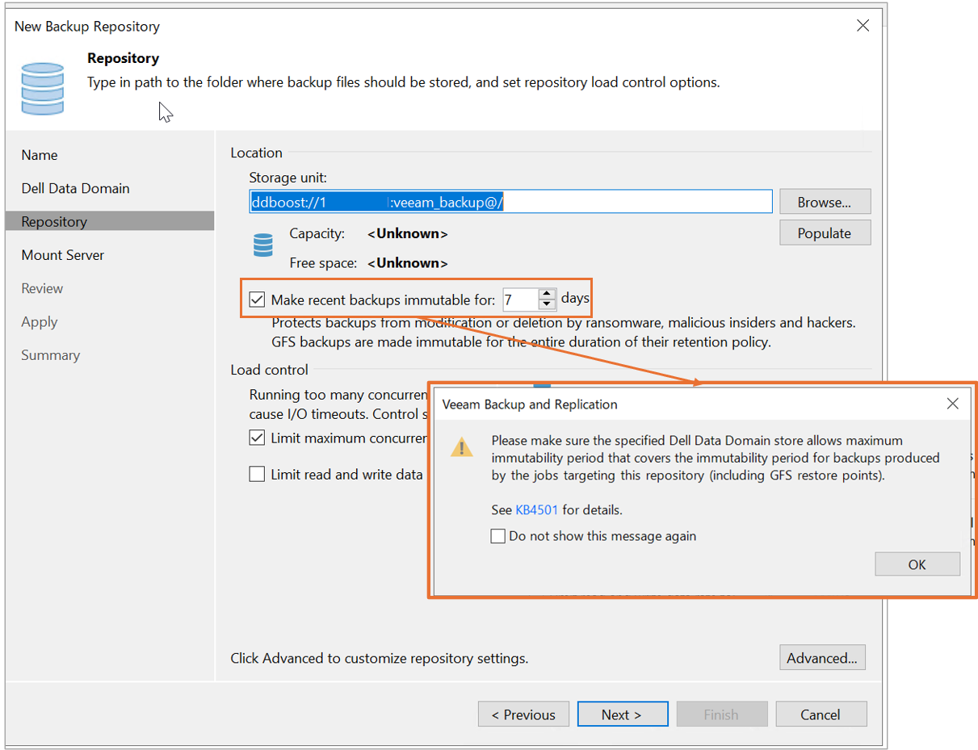The width and height of the screenshot is (978, 750).
Task: Click the repository database icon in header
Action: tap(43, 87)
